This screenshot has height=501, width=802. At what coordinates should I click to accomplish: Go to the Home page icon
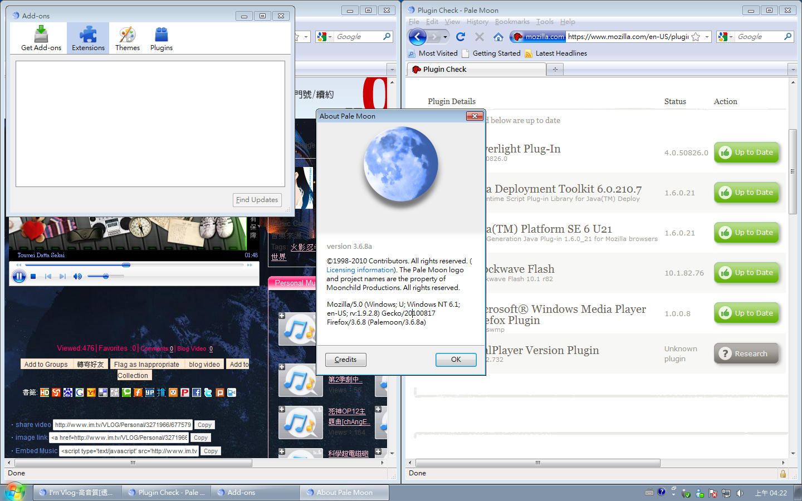(498, 37)
